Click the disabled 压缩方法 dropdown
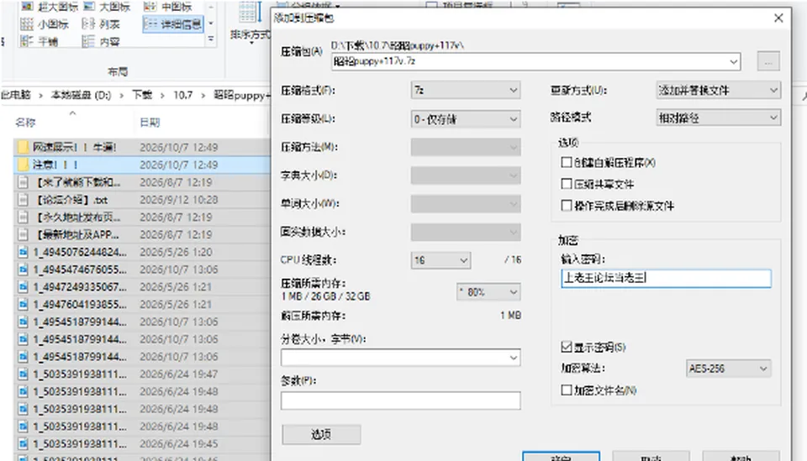Image resolution: width=807 pixels, height=461 pixels. (465, 148)
